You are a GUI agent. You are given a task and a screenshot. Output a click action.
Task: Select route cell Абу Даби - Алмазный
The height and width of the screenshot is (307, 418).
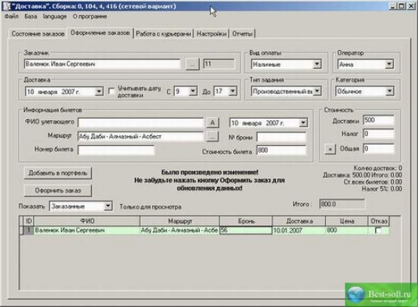click(x=180, y=230)
